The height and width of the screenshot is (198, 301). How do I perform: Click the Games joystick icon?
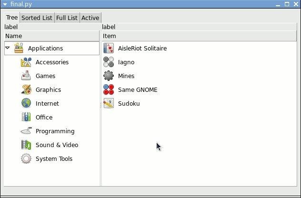[26, 76]
